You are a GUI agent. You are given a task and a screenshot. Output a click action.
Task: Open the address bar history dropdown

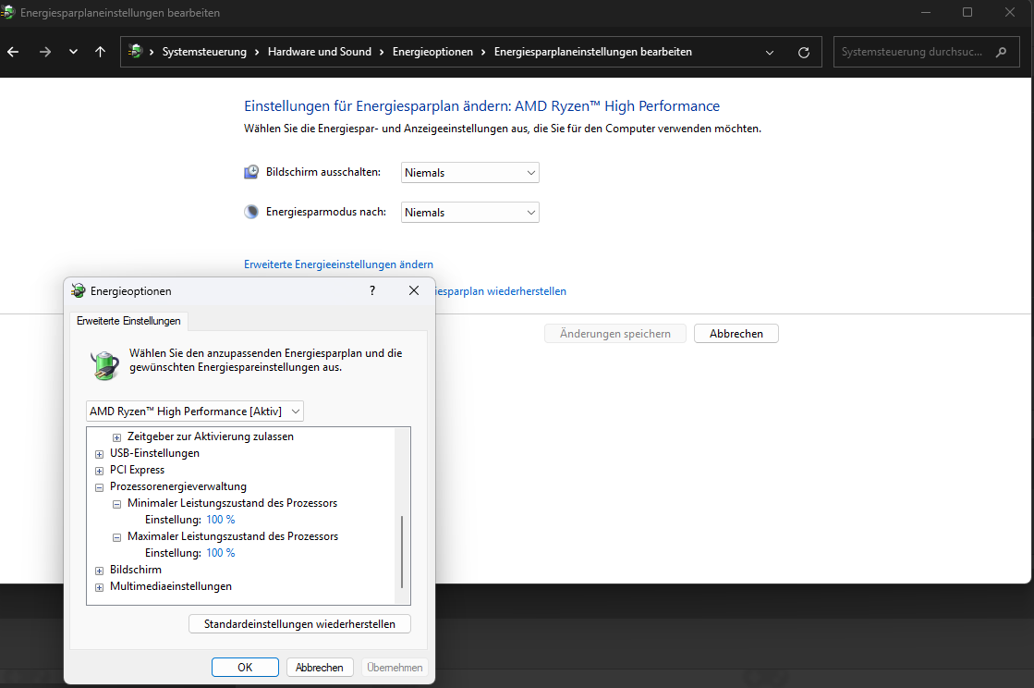coord(770,52)
